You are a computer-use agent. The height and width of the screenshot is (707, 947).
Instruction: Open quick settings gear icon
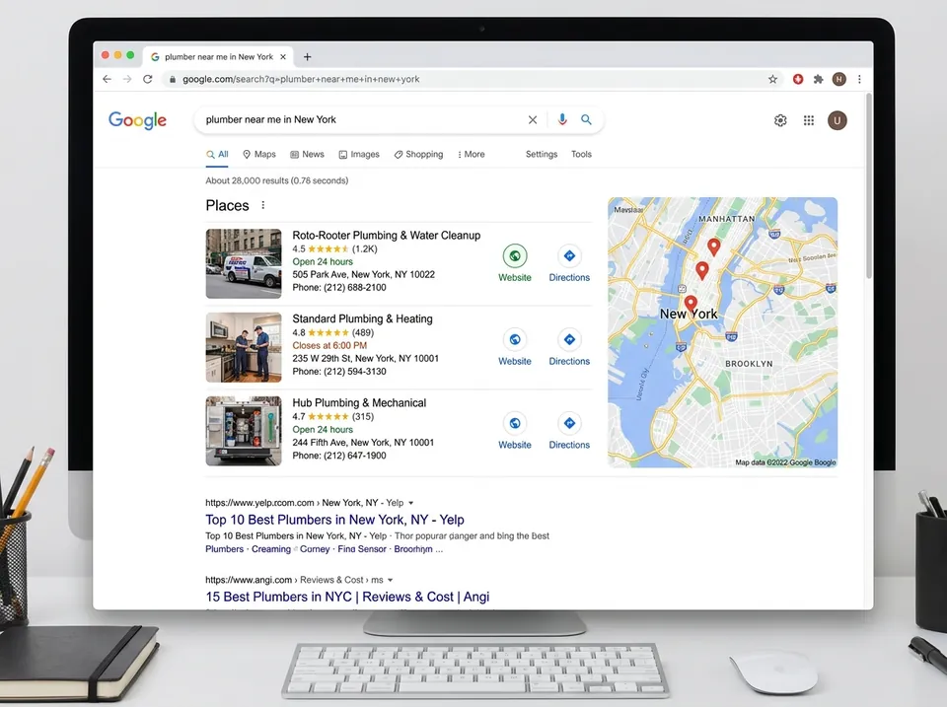[780, 120]
